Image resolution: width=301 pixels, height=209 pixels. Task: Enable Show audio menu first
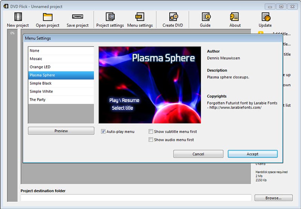point(151,140)
